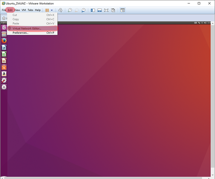Open System Settings gear-and-wrench icon
The image size is (215, 179).
tap(4, 80)
